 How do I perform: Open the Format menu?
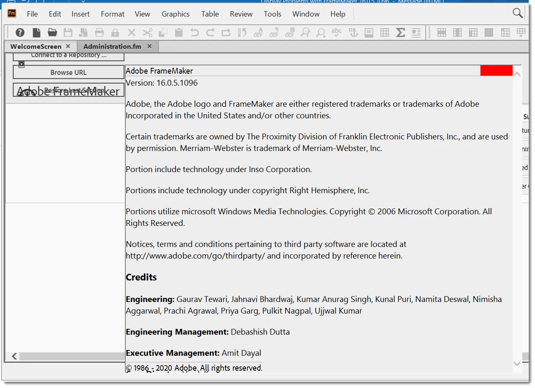pyautogui.click(x=112, y=14)
